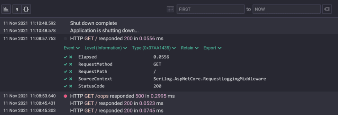
Task: Select the curly braces JSON icon
Action: click(x=26, y=9)
